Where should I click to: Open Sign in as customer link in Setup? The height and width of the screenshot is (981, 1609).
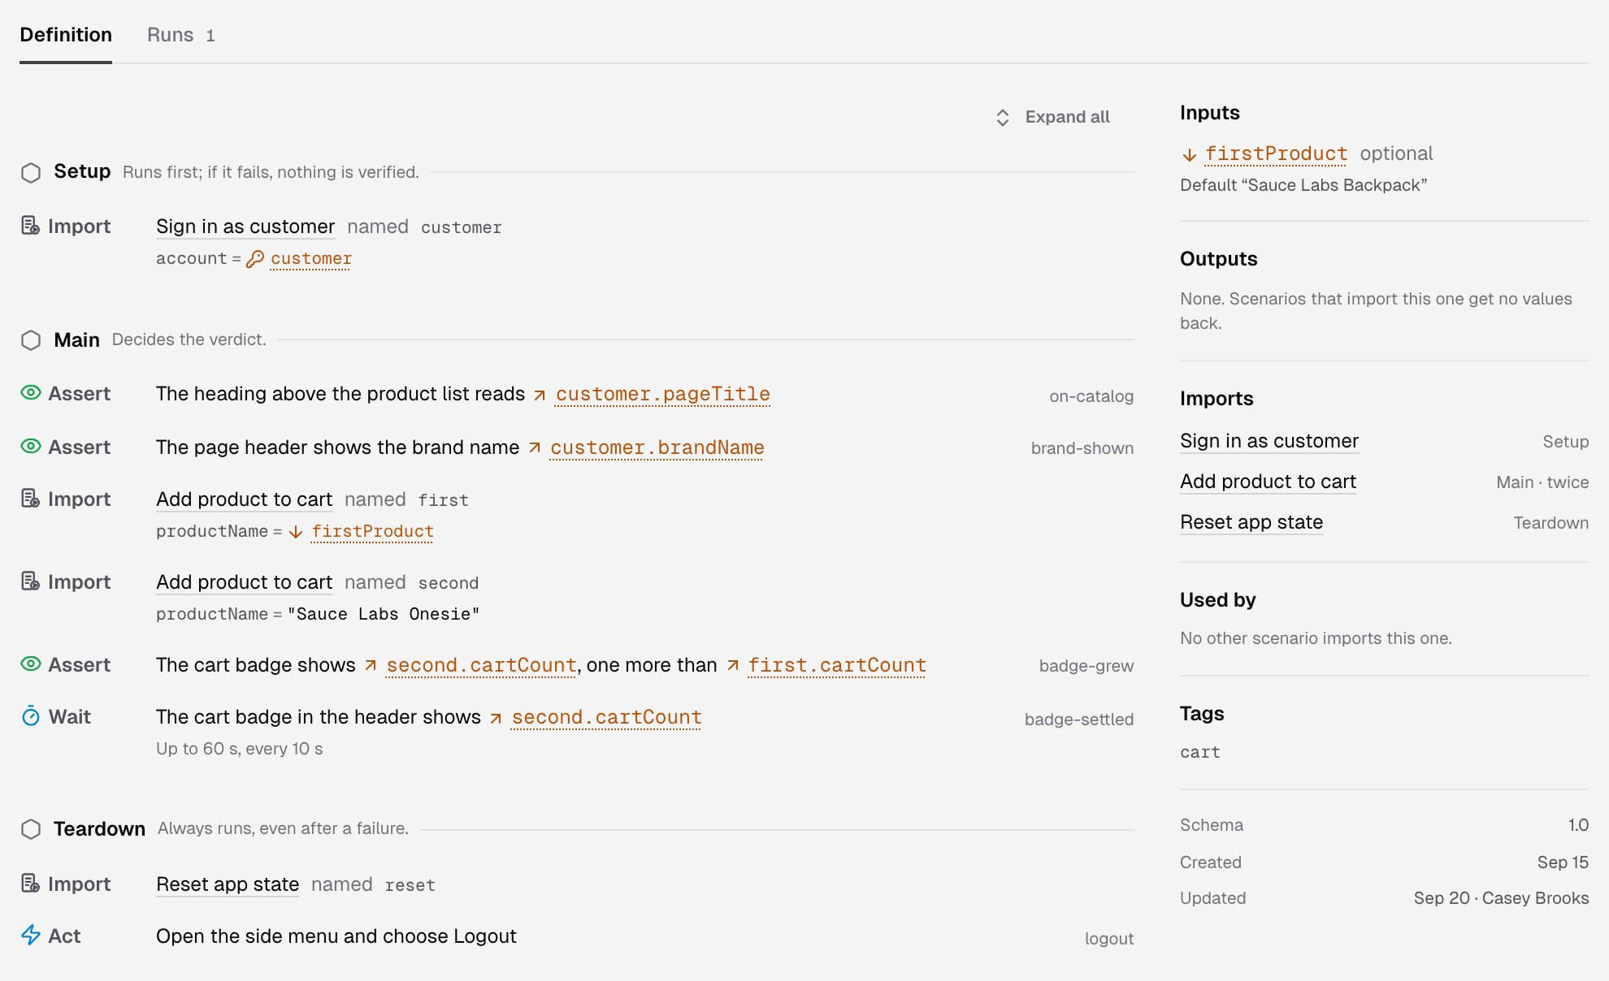coord(245,227)
